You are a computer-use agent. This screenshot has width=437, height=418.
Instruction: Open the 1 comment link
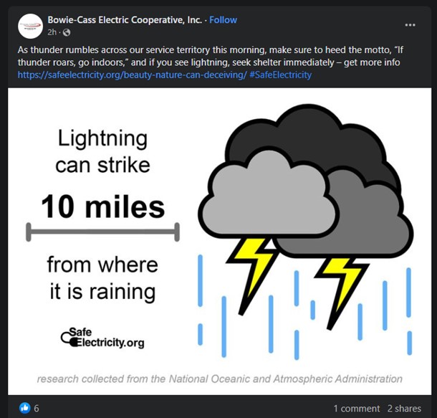pyautogui.click(x=356, y=408)
